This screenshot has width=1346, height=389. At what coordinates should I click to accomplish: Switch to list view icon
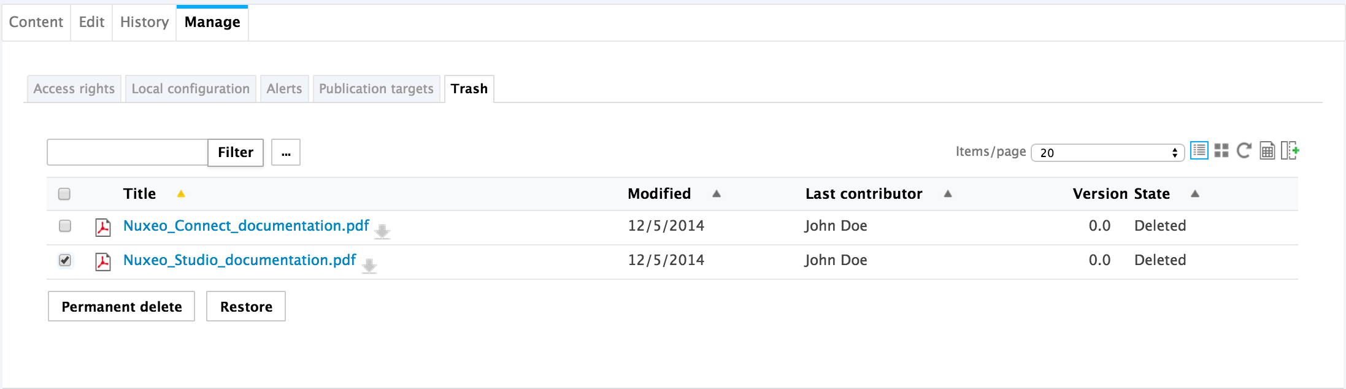coord(1199,150)
